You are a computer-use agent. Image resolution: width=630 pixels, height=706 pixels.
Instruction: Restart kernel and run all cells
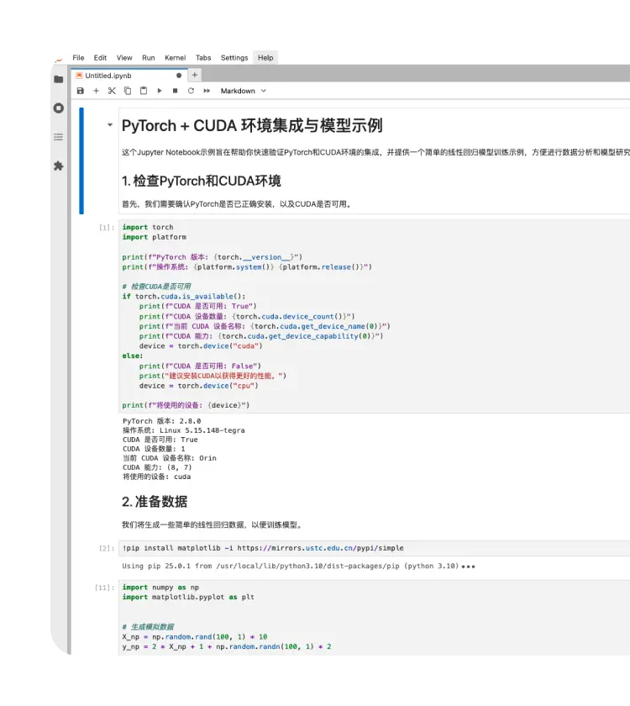207,91
